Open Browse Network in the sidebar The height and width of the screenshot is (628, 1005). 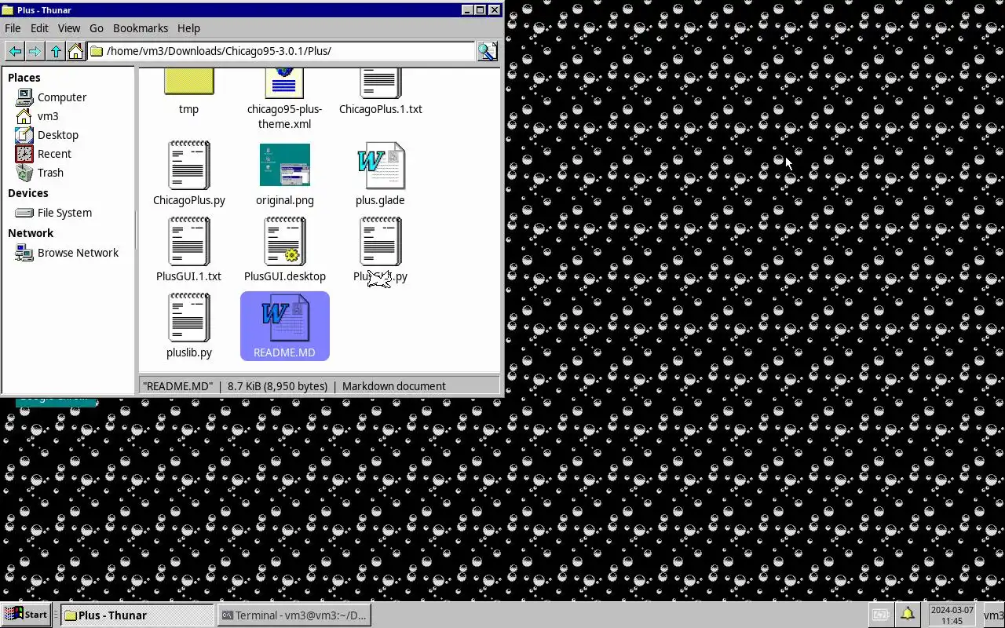tap(78, 253)
